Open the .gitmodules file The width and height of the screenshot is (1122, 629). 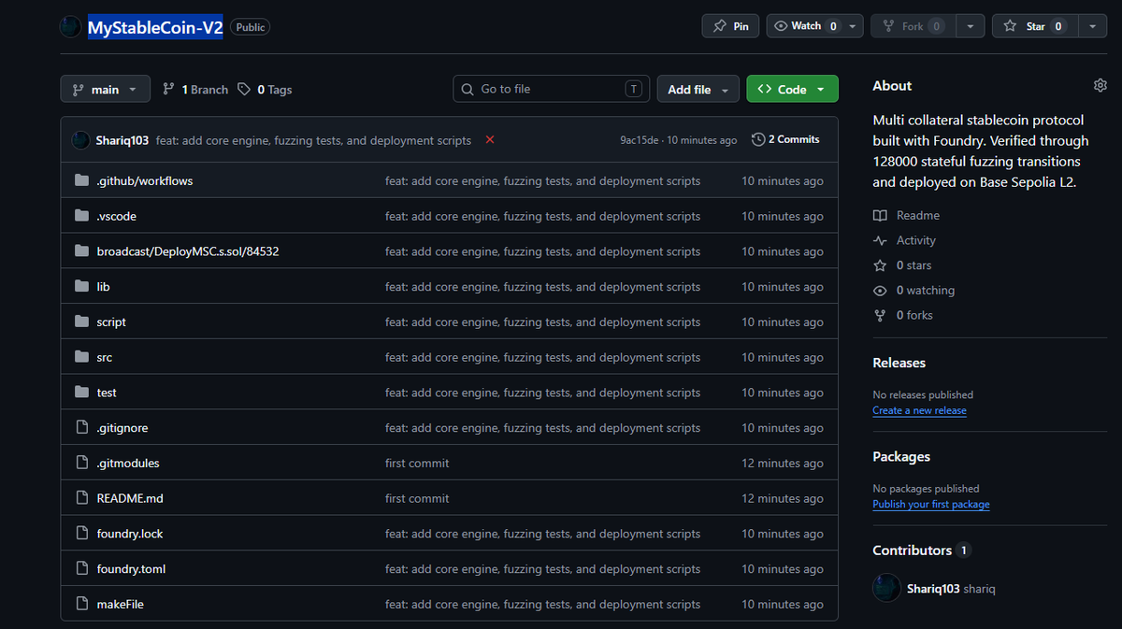(x=128, y=463)
